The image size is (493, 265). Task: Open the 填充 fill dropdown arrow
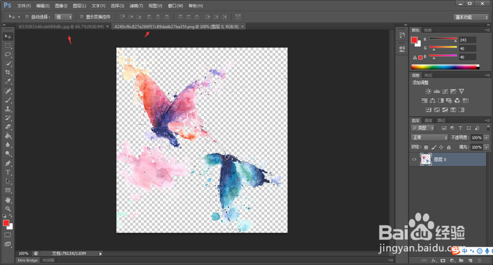pyautogui.click(x=487, y=147)
